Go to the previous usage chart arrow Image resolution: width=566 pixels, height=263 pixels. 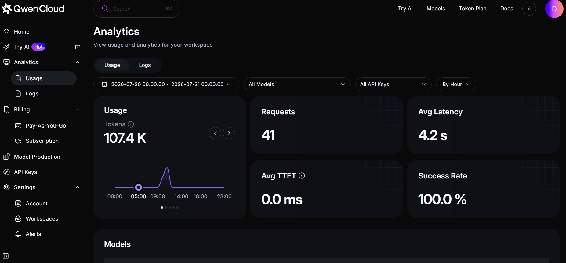(x=215, y=133)
